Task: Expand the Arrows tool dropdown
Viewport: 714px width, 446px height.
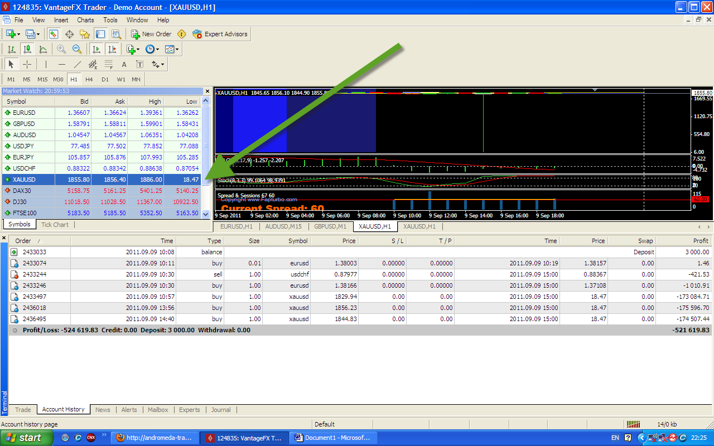Action: point(163,64)
